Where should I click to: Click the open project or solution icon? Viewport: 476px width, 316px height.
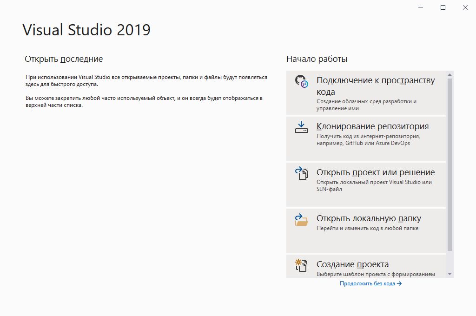[301, 173]
